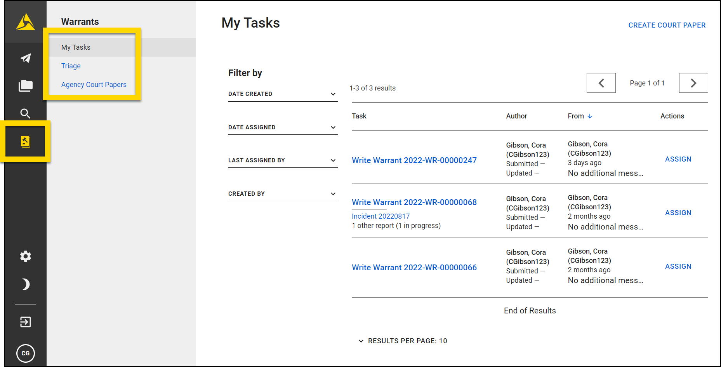Click the logout arrow icon
The width and height of the screenshot is (721, 367).
[26, 322]
